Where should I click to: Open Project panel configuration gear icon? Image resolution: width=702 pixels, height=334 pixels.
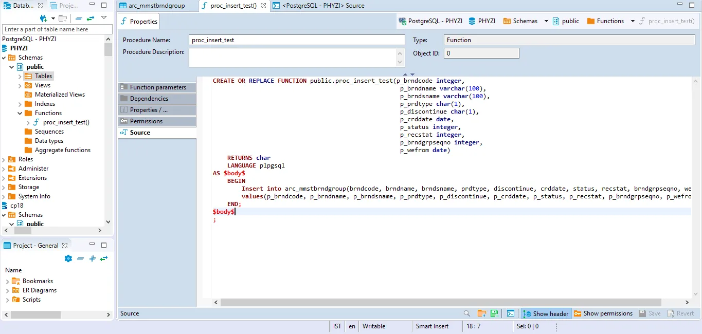(x=68, y=258)
